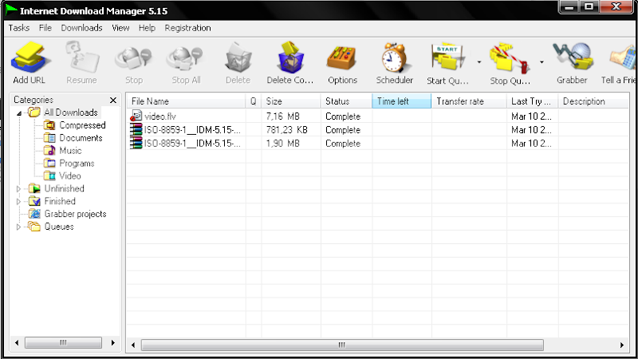Open the View menu

coord(120,28)
